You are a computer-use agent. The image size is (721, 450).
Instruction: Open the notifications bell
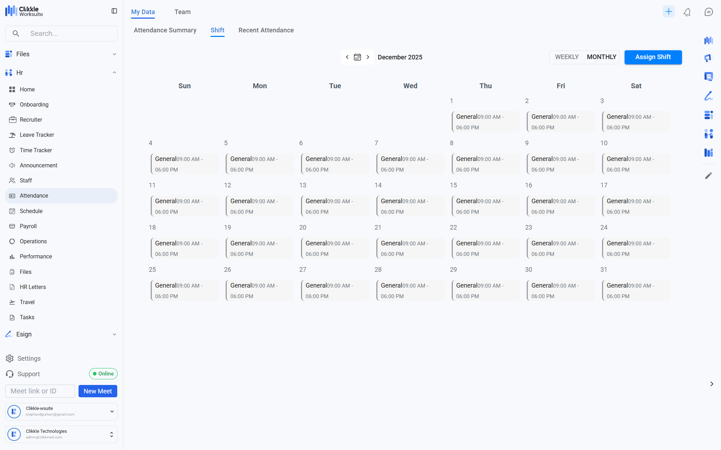tap(687, 12)
